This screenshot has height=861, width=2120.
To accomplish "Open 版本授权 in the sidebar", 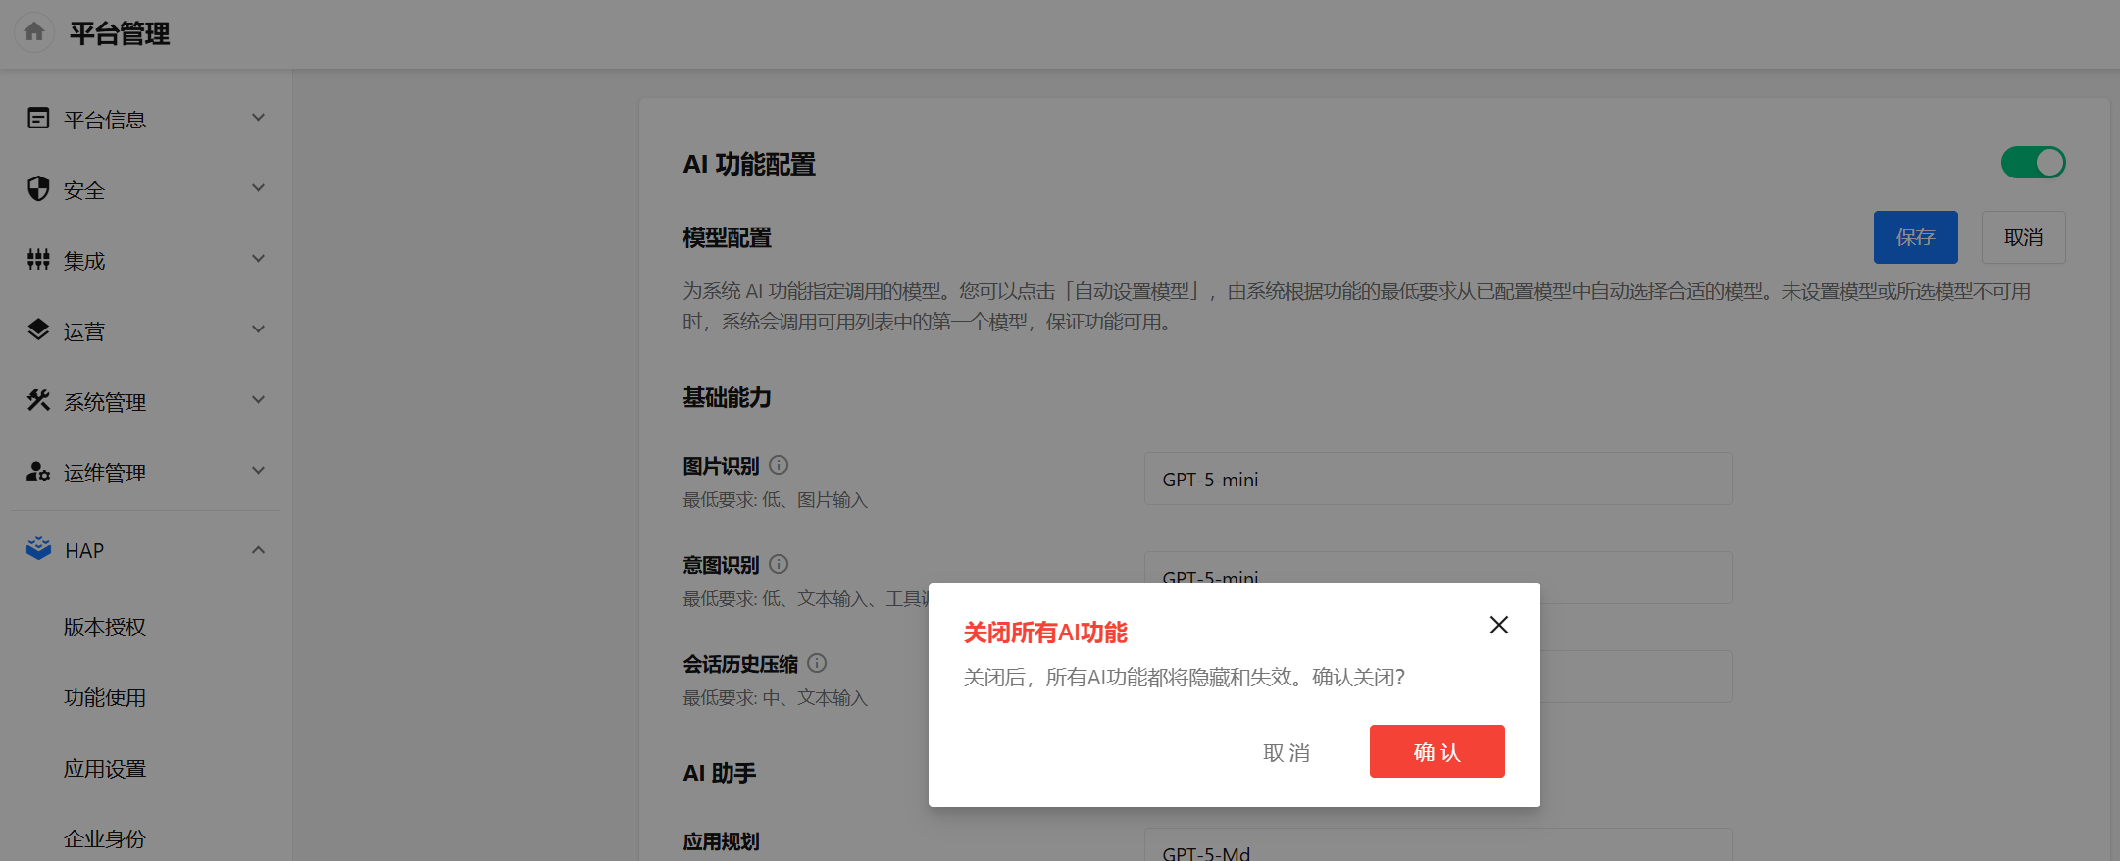I will (x=105, y=628).
